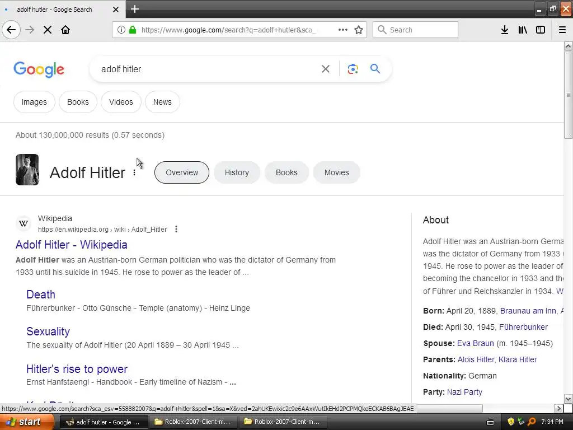Focus the Firefox Search toolbar box
Image resolution: width=573 pixels, height=430 pixels.
pyautogui.click(x=415, y=30)
